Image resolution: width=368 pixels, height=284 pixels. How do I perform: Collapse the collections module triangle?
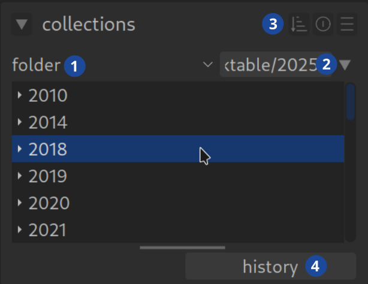[23, 25]
